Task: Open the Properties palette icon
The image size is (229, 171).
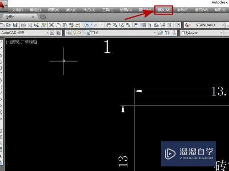Action: coord(136,25)
